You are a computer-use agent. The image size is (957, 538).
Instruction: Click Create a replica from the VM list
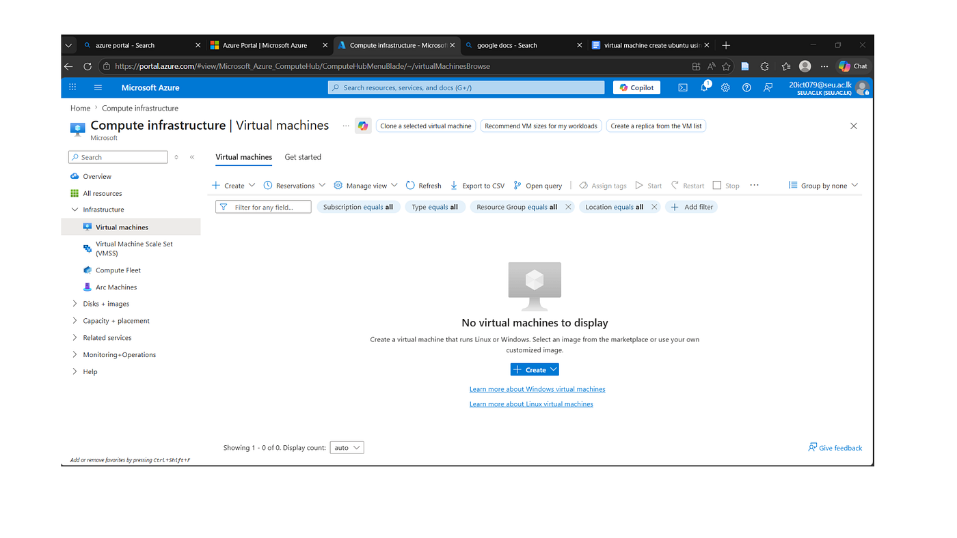(x=656, y=126)
